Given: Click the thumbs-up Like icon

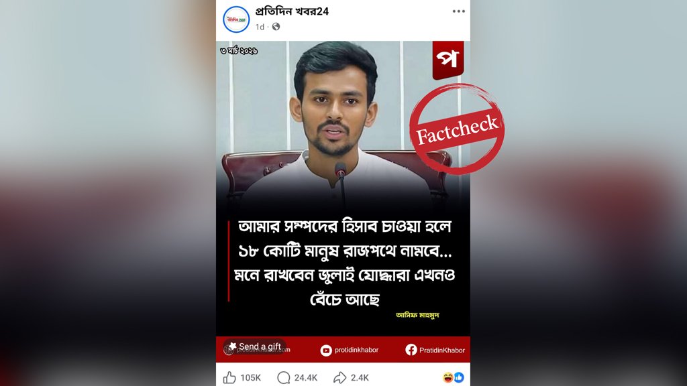Looking at the screenshot, I should (229, 377).
